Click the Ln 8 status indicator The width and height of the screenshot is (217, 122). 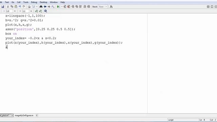(202, 120)
